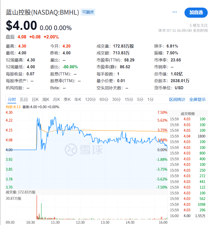Click the $4.00 current price
This screenshot has height=225, width=210.
tap(21, 25)
